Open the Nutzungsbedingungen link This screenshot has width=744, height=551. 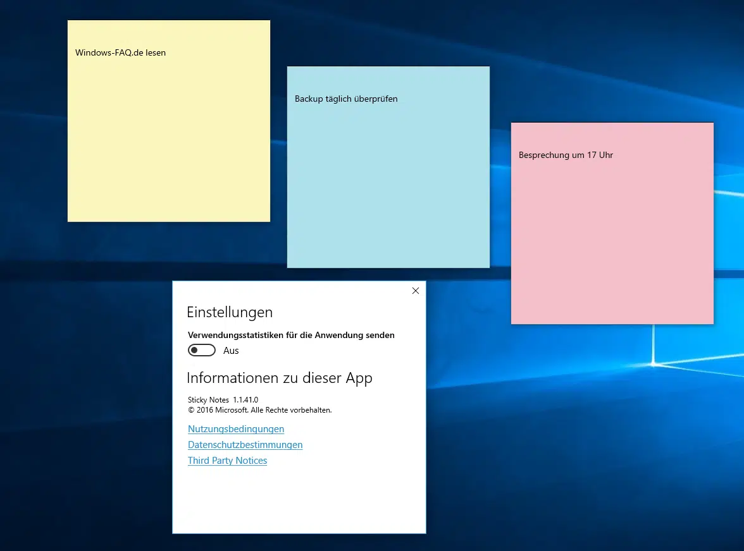coord(236,429)
